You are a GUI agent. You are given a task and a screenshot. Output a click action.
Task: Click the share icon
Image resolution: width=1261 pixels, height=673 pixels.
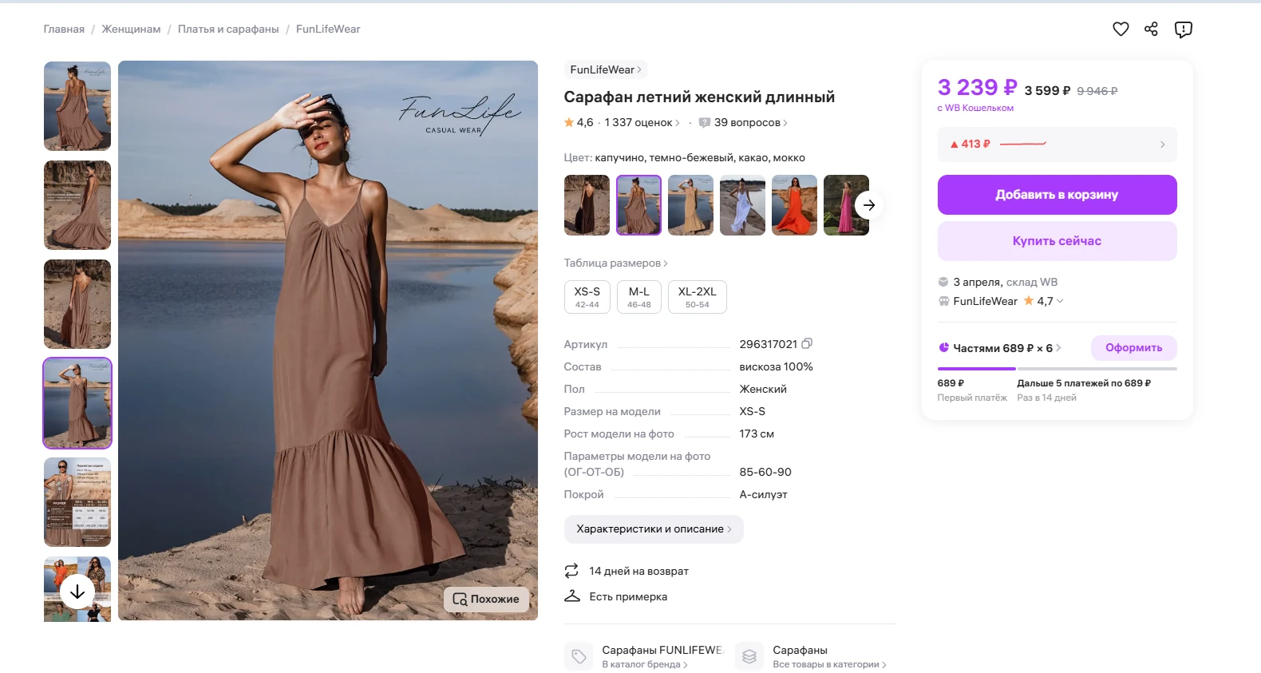(1151, 30)
